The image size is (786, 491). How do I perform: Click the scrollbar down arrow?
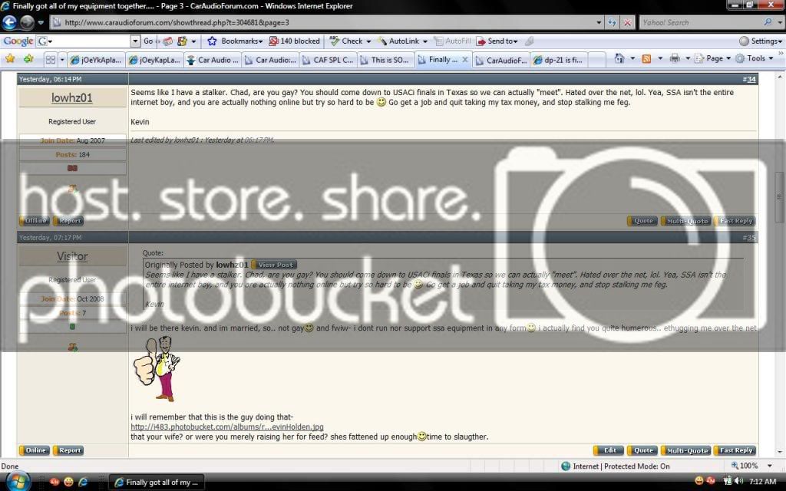coord(780,453)
